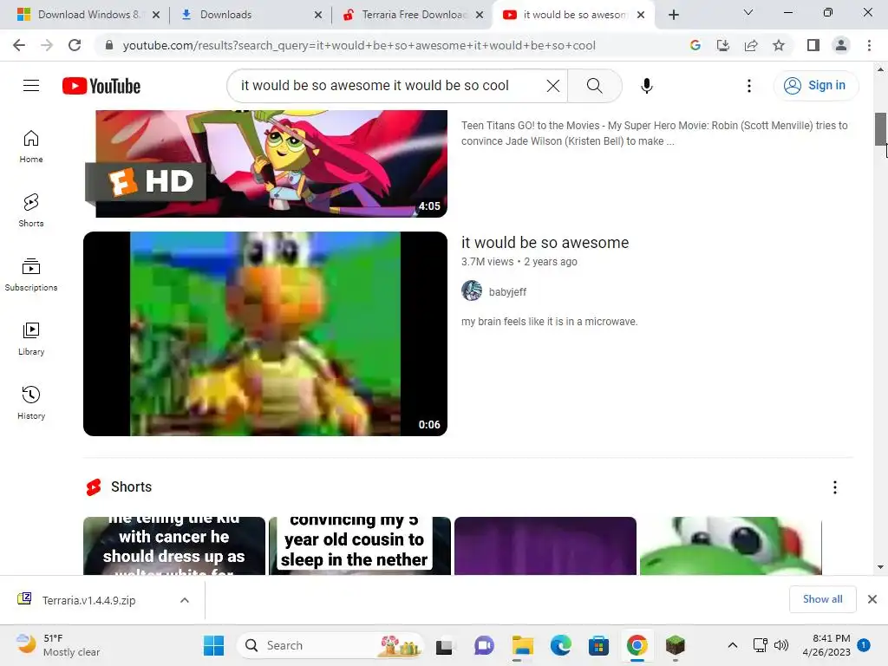
Task: Reload the page
Action: (x=75, y=45)
